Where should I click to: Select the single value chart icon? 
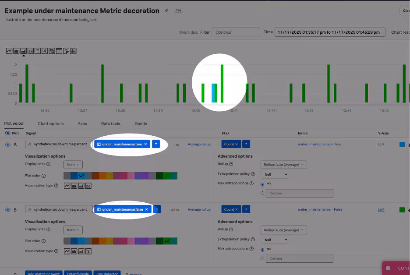[45, 51]
